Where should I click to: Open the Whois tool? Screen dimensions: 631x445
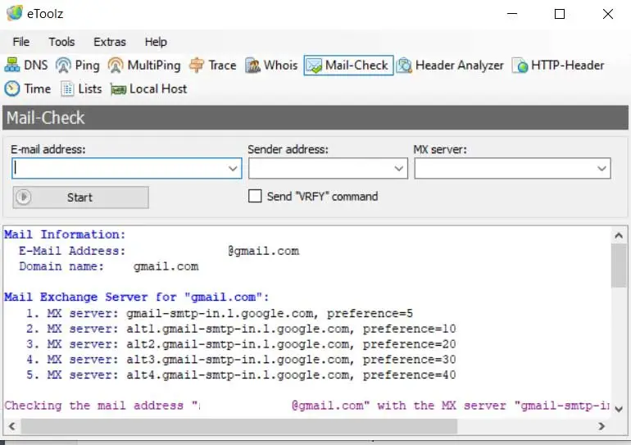[271, 66]
